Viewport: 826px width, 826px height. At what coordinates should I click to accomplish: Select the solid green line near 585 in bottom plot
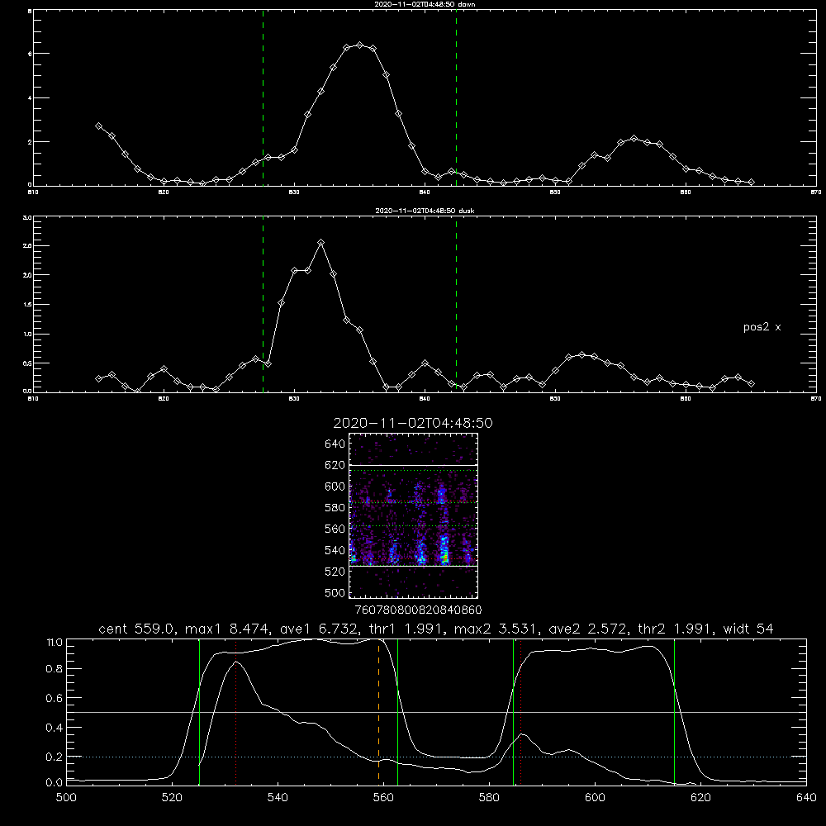(x=513, y=711)
